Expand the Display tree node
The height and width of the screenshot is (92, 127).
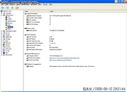2,35
